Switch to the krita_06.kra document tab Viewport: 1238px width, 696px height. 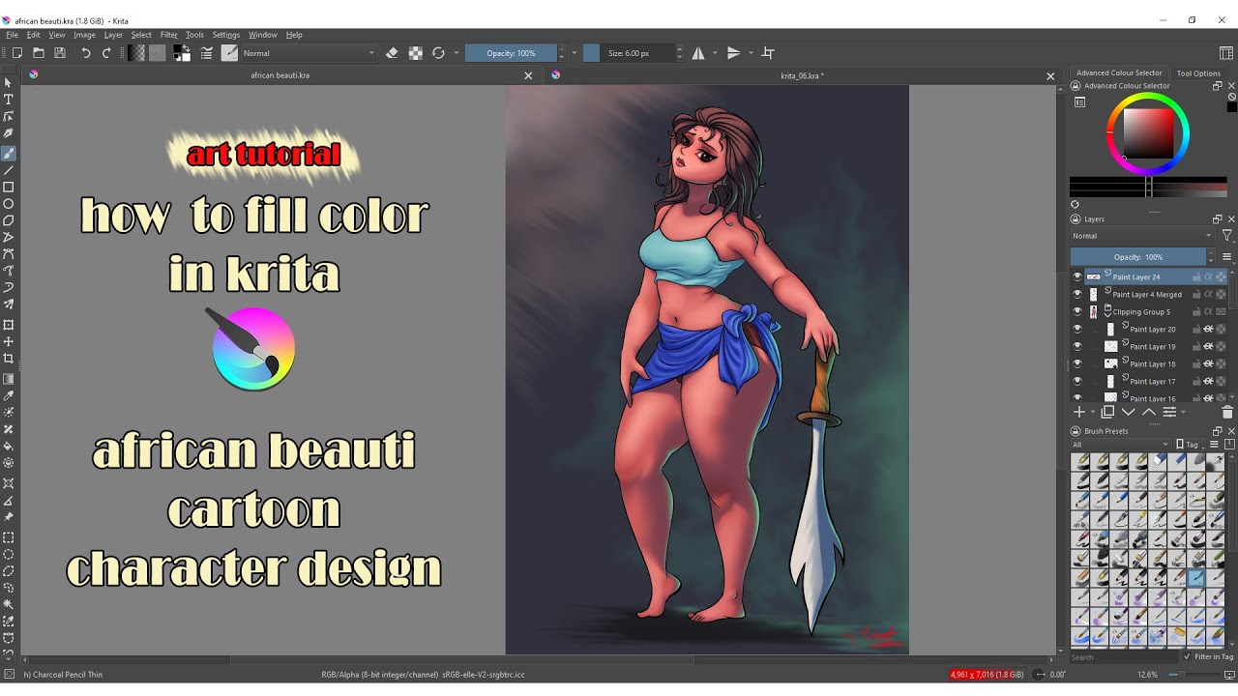click(802, 75)
